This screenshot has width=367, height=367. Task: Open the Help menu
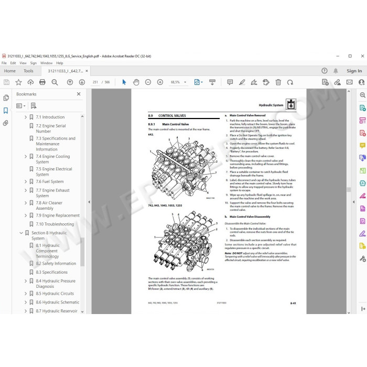tap(59, 63)
